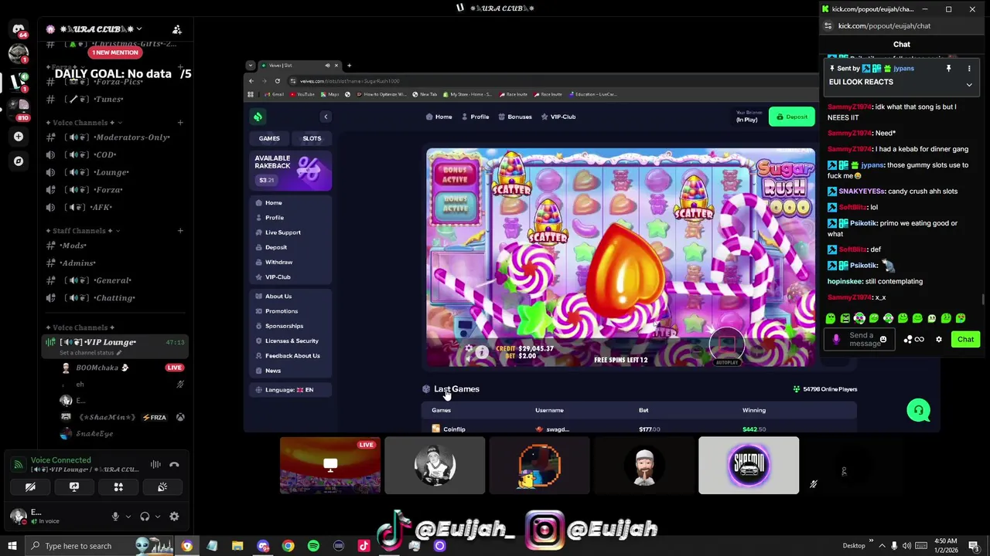Viewport: 990px width, 556px height.
Task: Join the Lounge voice channel
Action: click(116, 172)
